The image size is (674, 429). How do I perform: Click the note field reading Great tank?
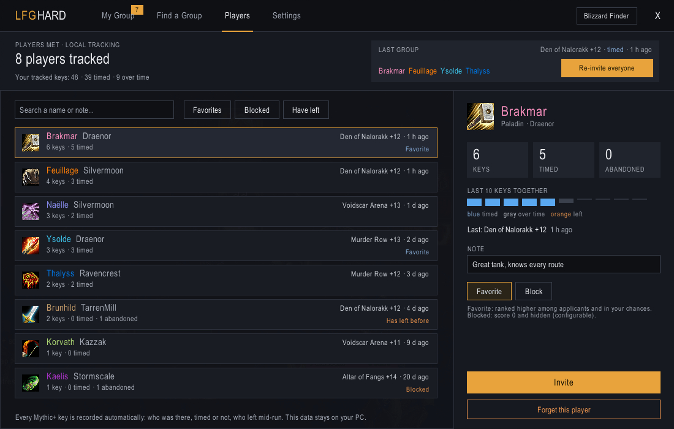(x=564, y=264)
